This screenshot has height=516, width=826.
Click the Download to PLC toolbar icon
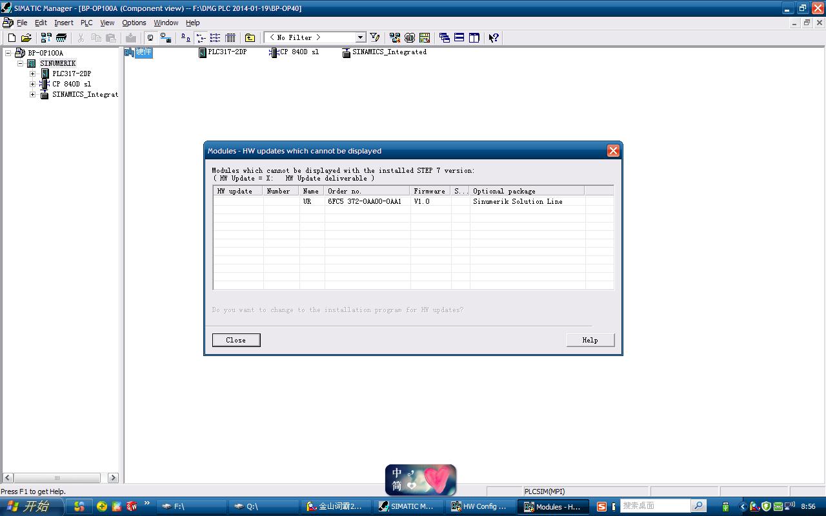click(131, 37)
